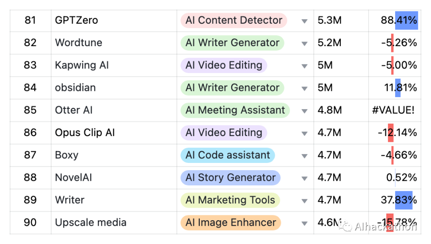431x244 pixels.
Task: Expand the category dropdown in the Wordtune row
Action: tap(304, 43)
